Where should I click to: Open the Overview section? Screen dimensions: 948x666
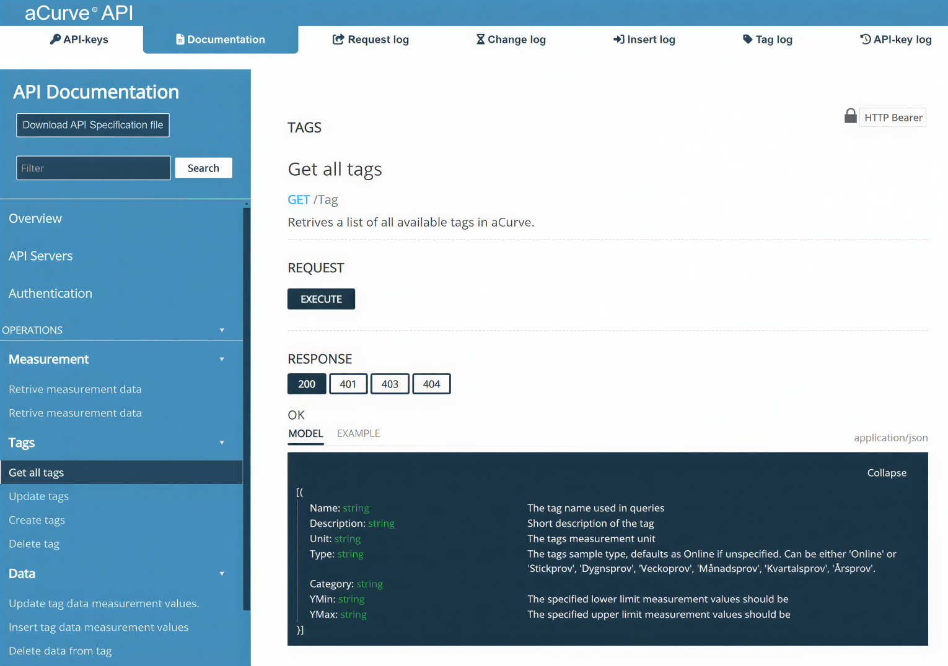tap(35, 218)
